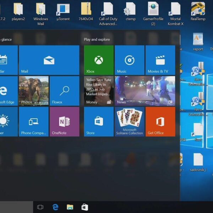Screen dimensions: 213x213
Task: Open the News live tile
Action: 145,91
